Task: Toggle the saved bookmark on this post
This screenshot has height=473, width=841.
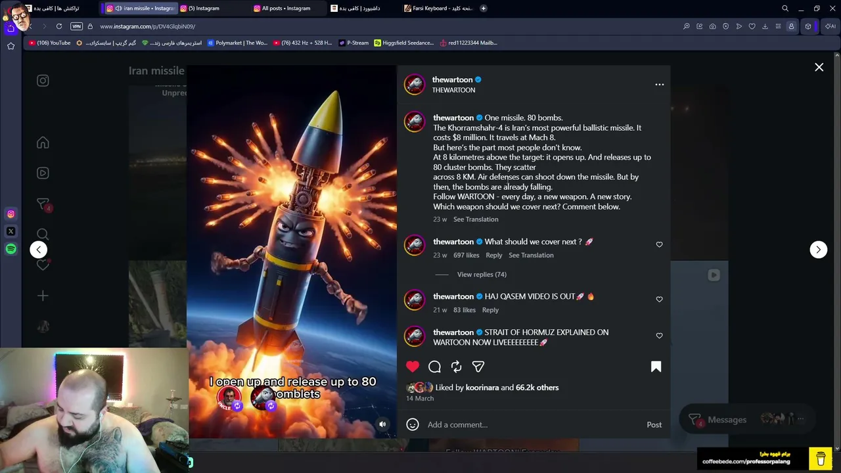Action: point(656,367)
